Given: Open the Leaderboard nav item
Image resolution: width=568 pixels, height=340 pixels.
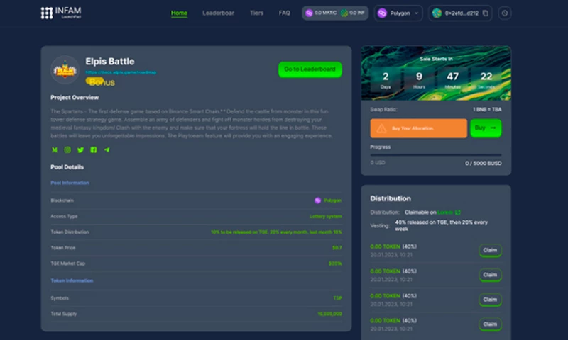Looking at the screenshot, I should coord(218,13).
